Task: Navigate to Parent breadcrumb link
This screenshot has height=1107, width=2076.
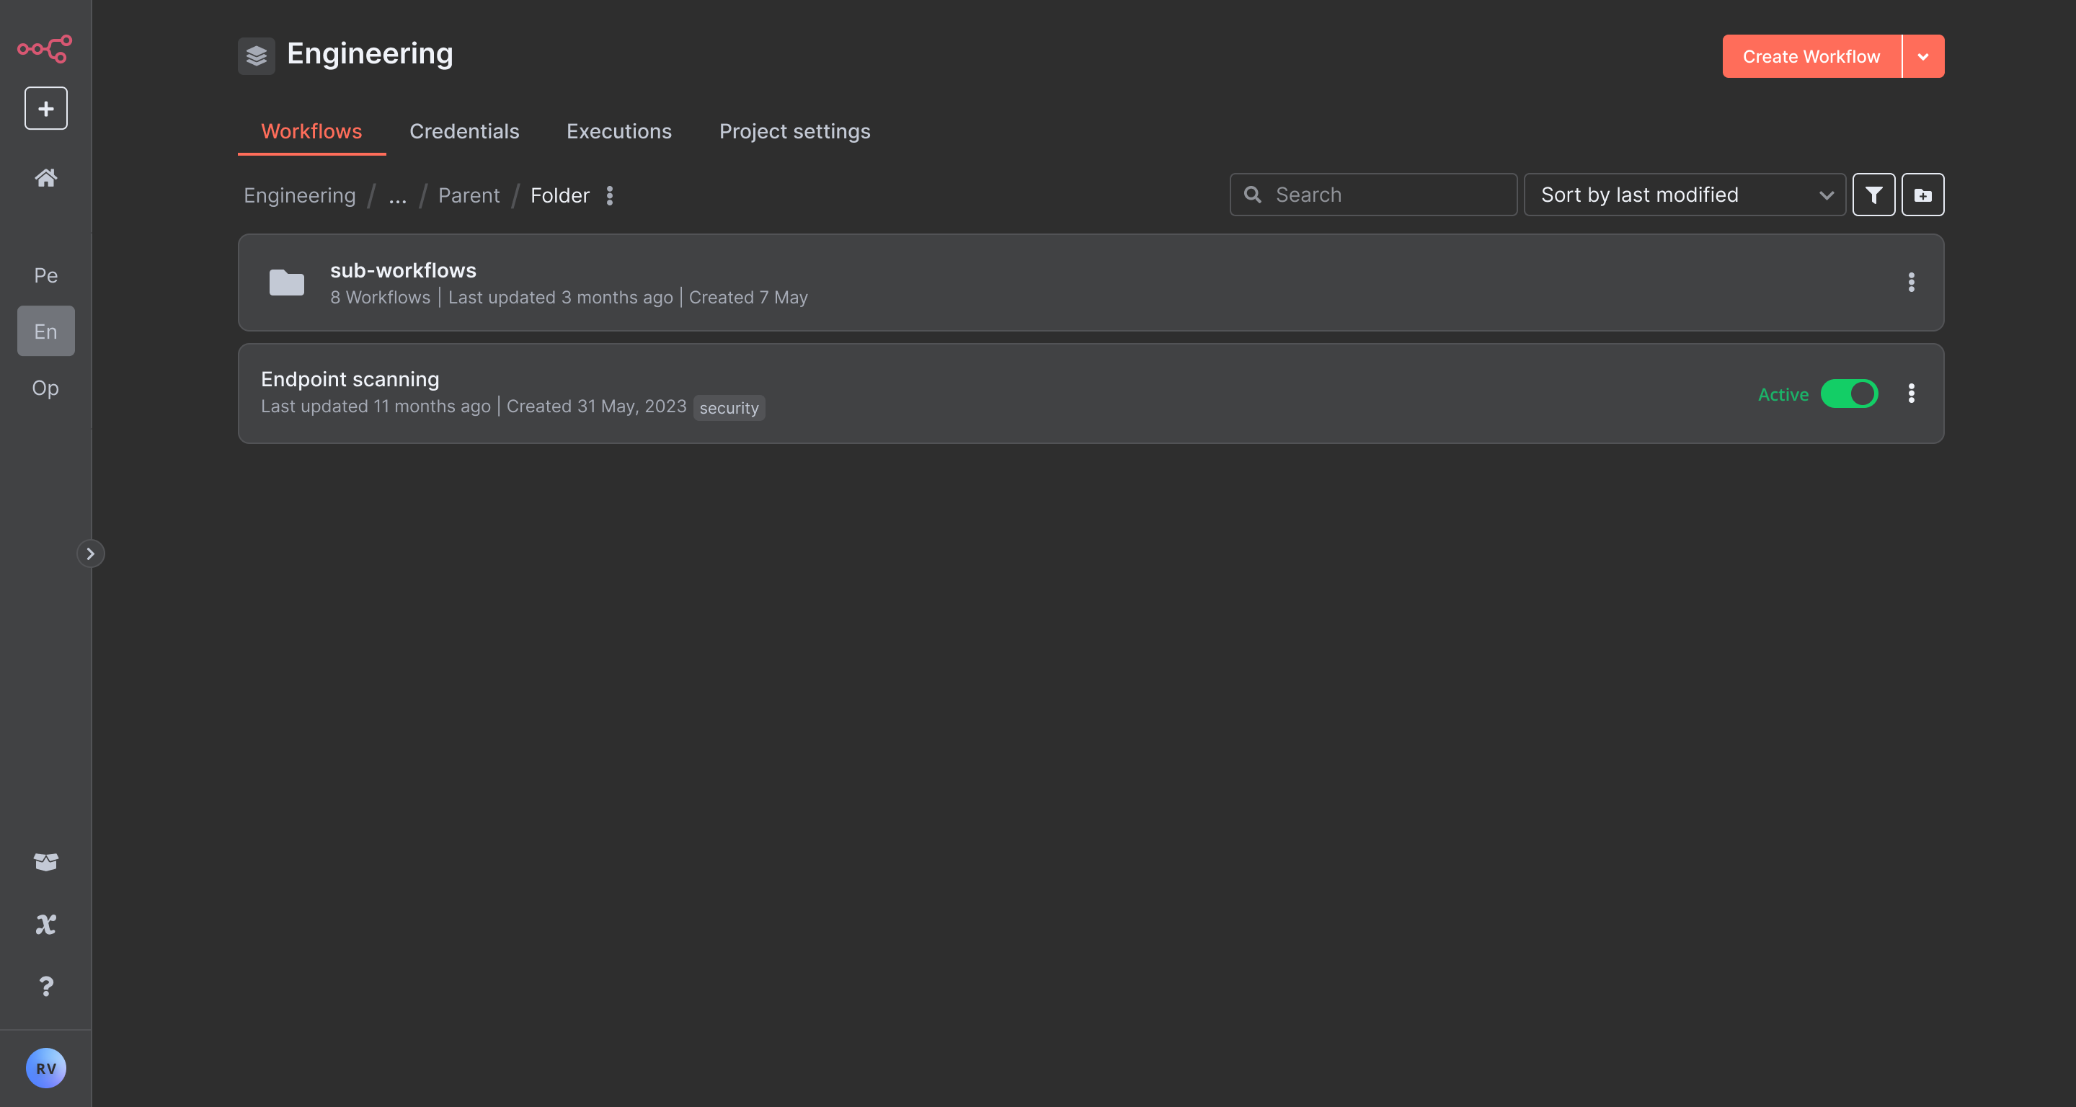Action: 469,196
